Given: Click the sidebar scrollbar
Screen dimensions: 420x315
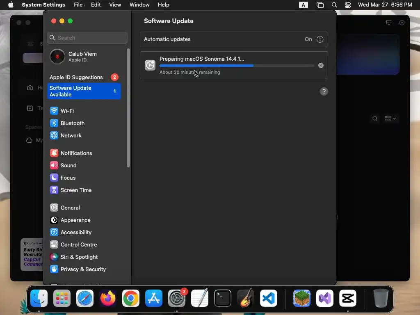Looking at the screenshot, I should (x=128, y=108).
